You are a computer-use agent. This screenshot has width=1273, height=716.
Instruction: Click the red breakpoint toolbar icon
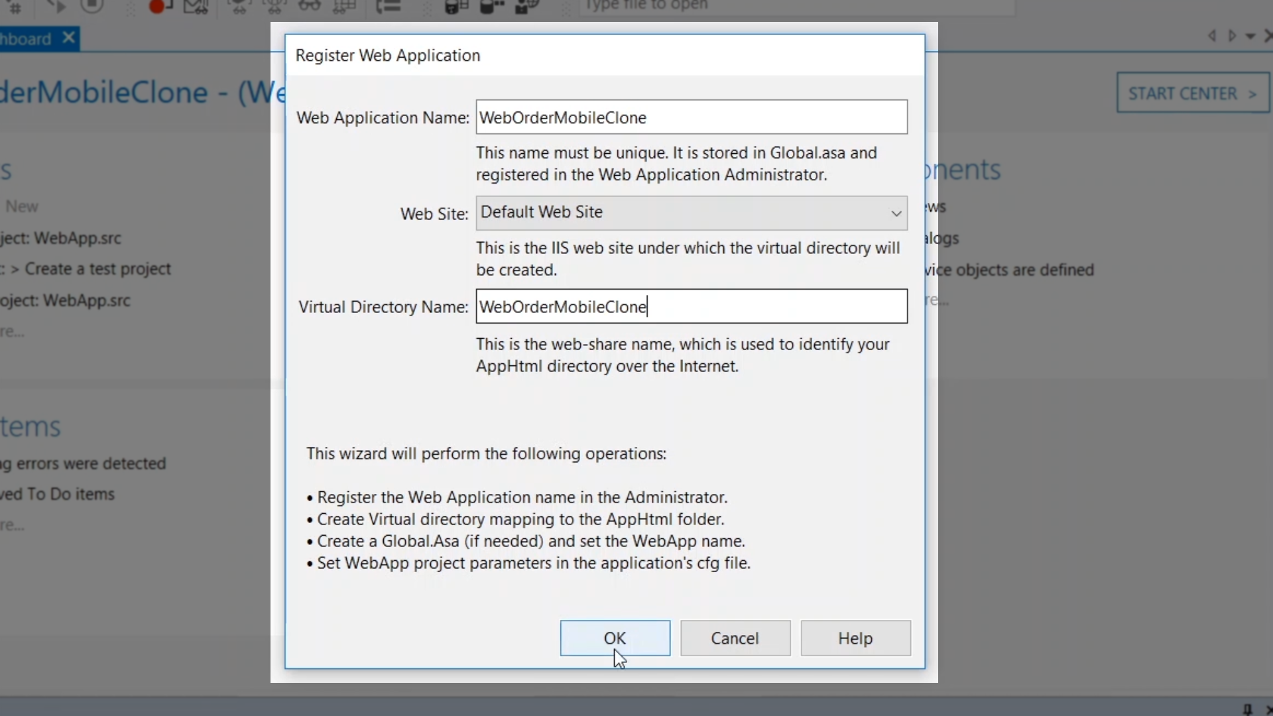coord(158,7)
